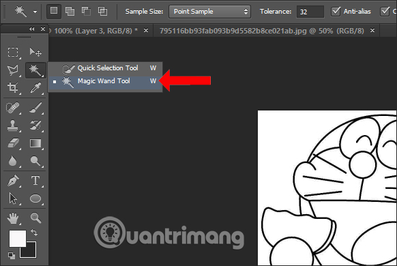Select the Dodge tool

point(35,161)
